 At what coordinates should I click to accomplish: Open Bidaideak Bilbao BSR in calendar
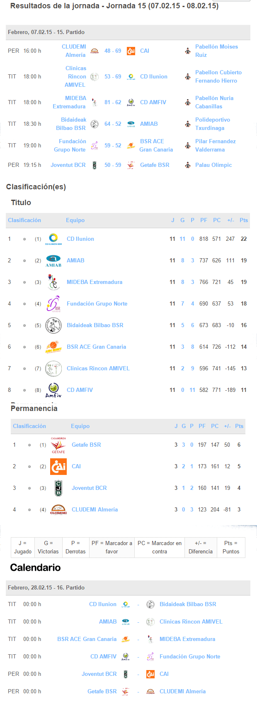(x=188, y=604)
